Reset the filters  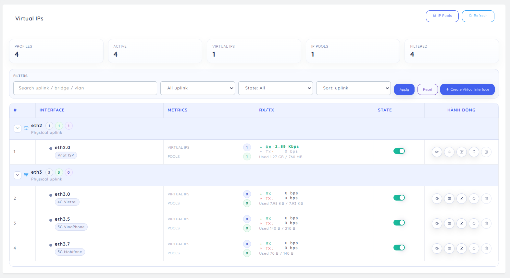pyautogui.click(x=428, y=89)
